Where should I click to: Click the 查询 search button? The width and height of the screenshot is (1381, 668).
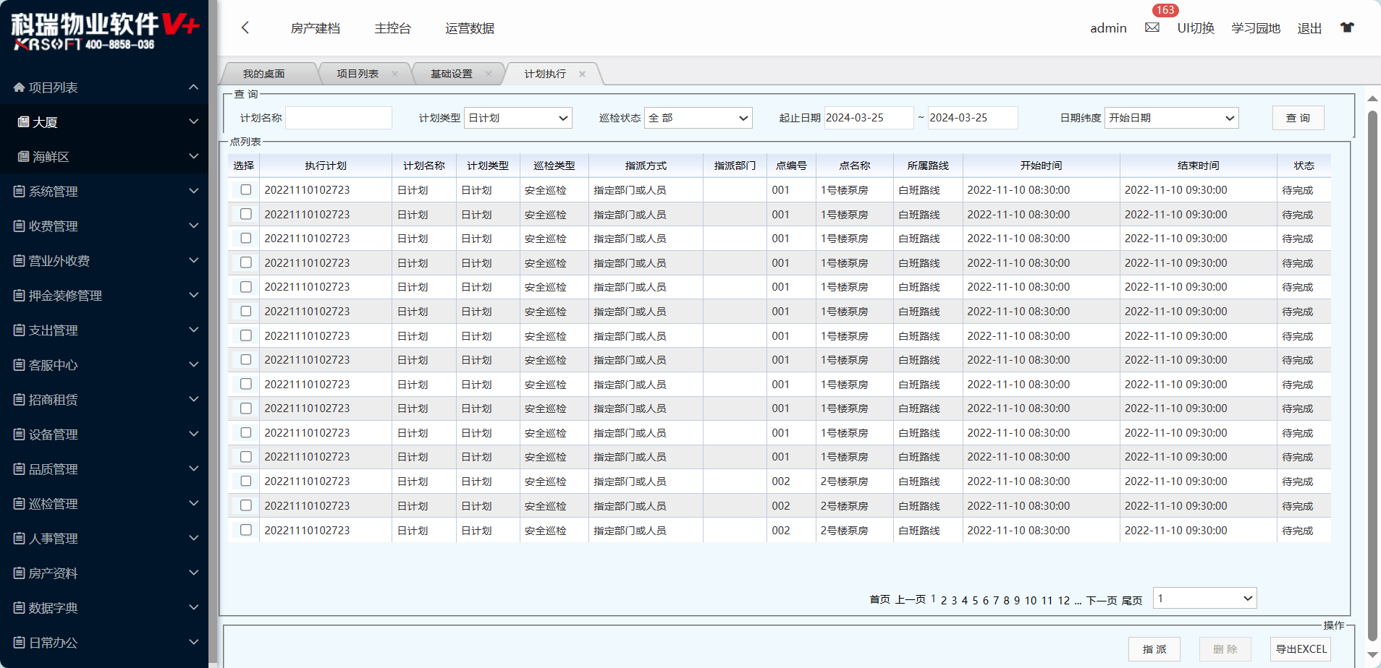(1298, 118)
